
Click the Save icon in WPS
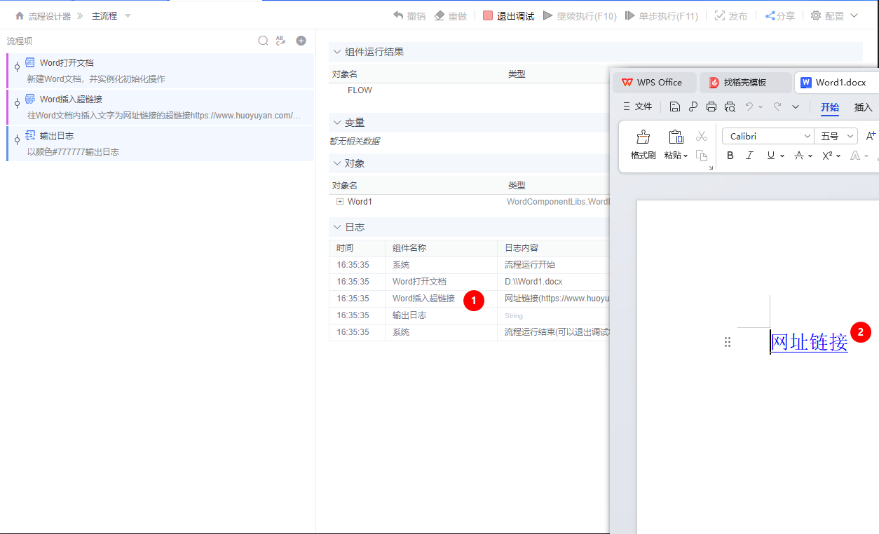pos(674,106)
